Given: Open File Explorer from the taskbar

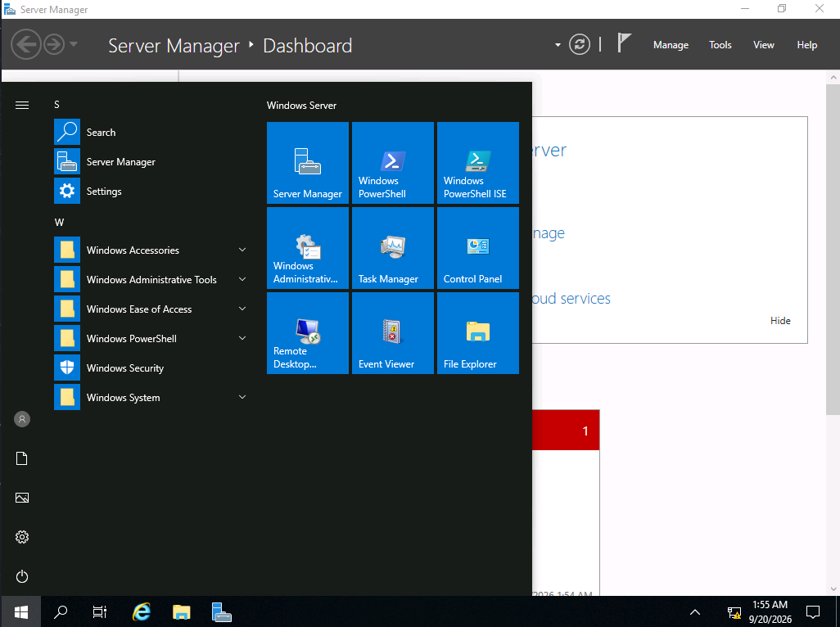Looking at the screenshot, I should (182, 612).
